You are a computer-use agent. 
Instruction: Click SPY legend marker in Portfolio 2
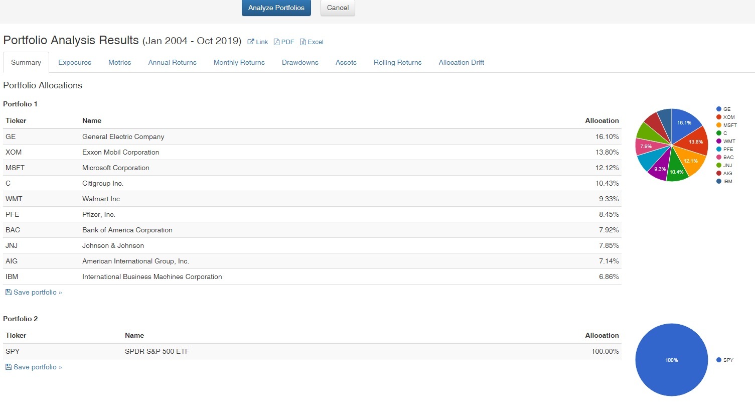[719, 360]
